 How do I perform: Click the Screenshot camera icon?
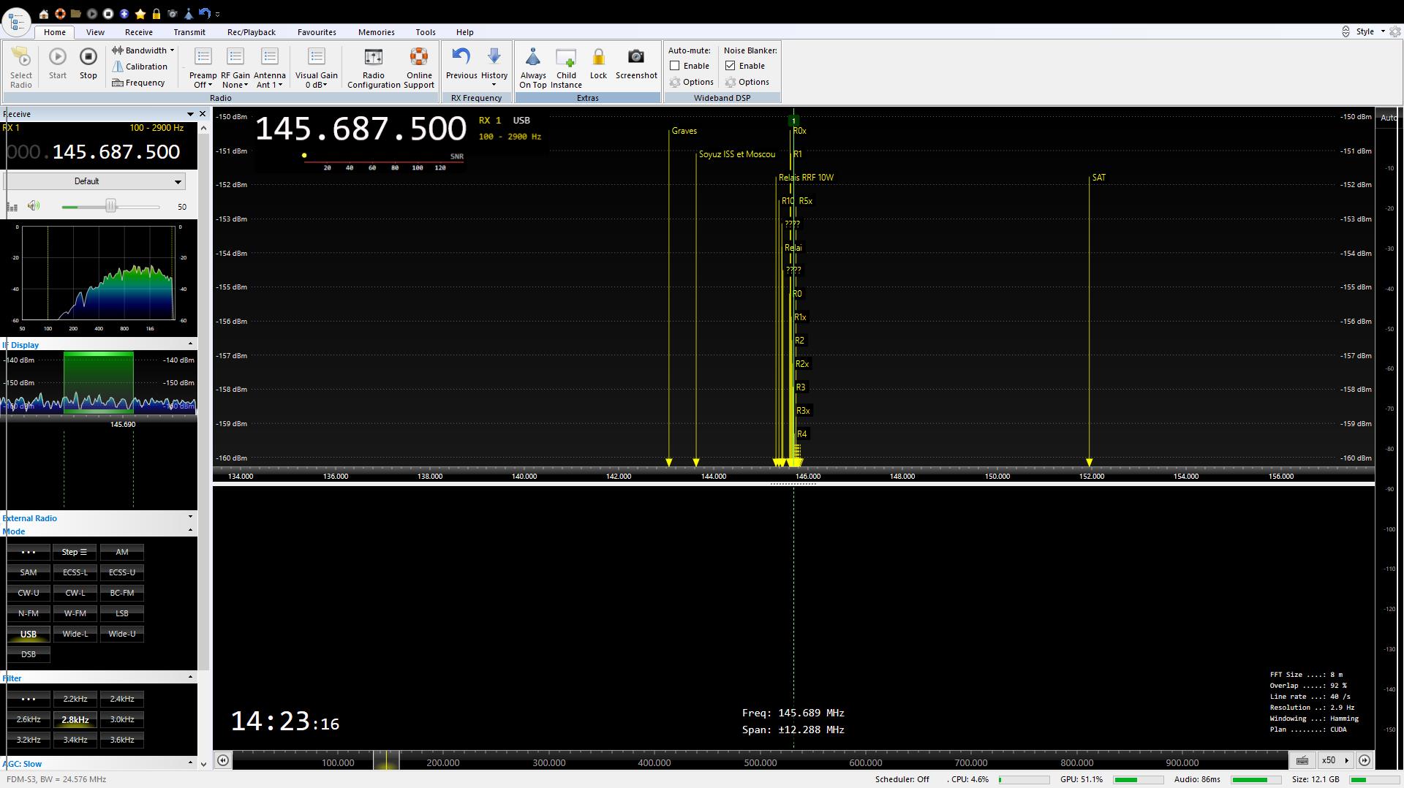pos(635,58)
